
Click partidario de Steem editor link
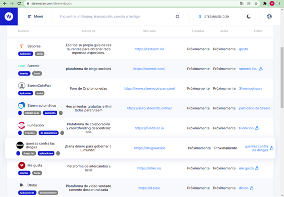pyautogui.click(x=255, y=108)
